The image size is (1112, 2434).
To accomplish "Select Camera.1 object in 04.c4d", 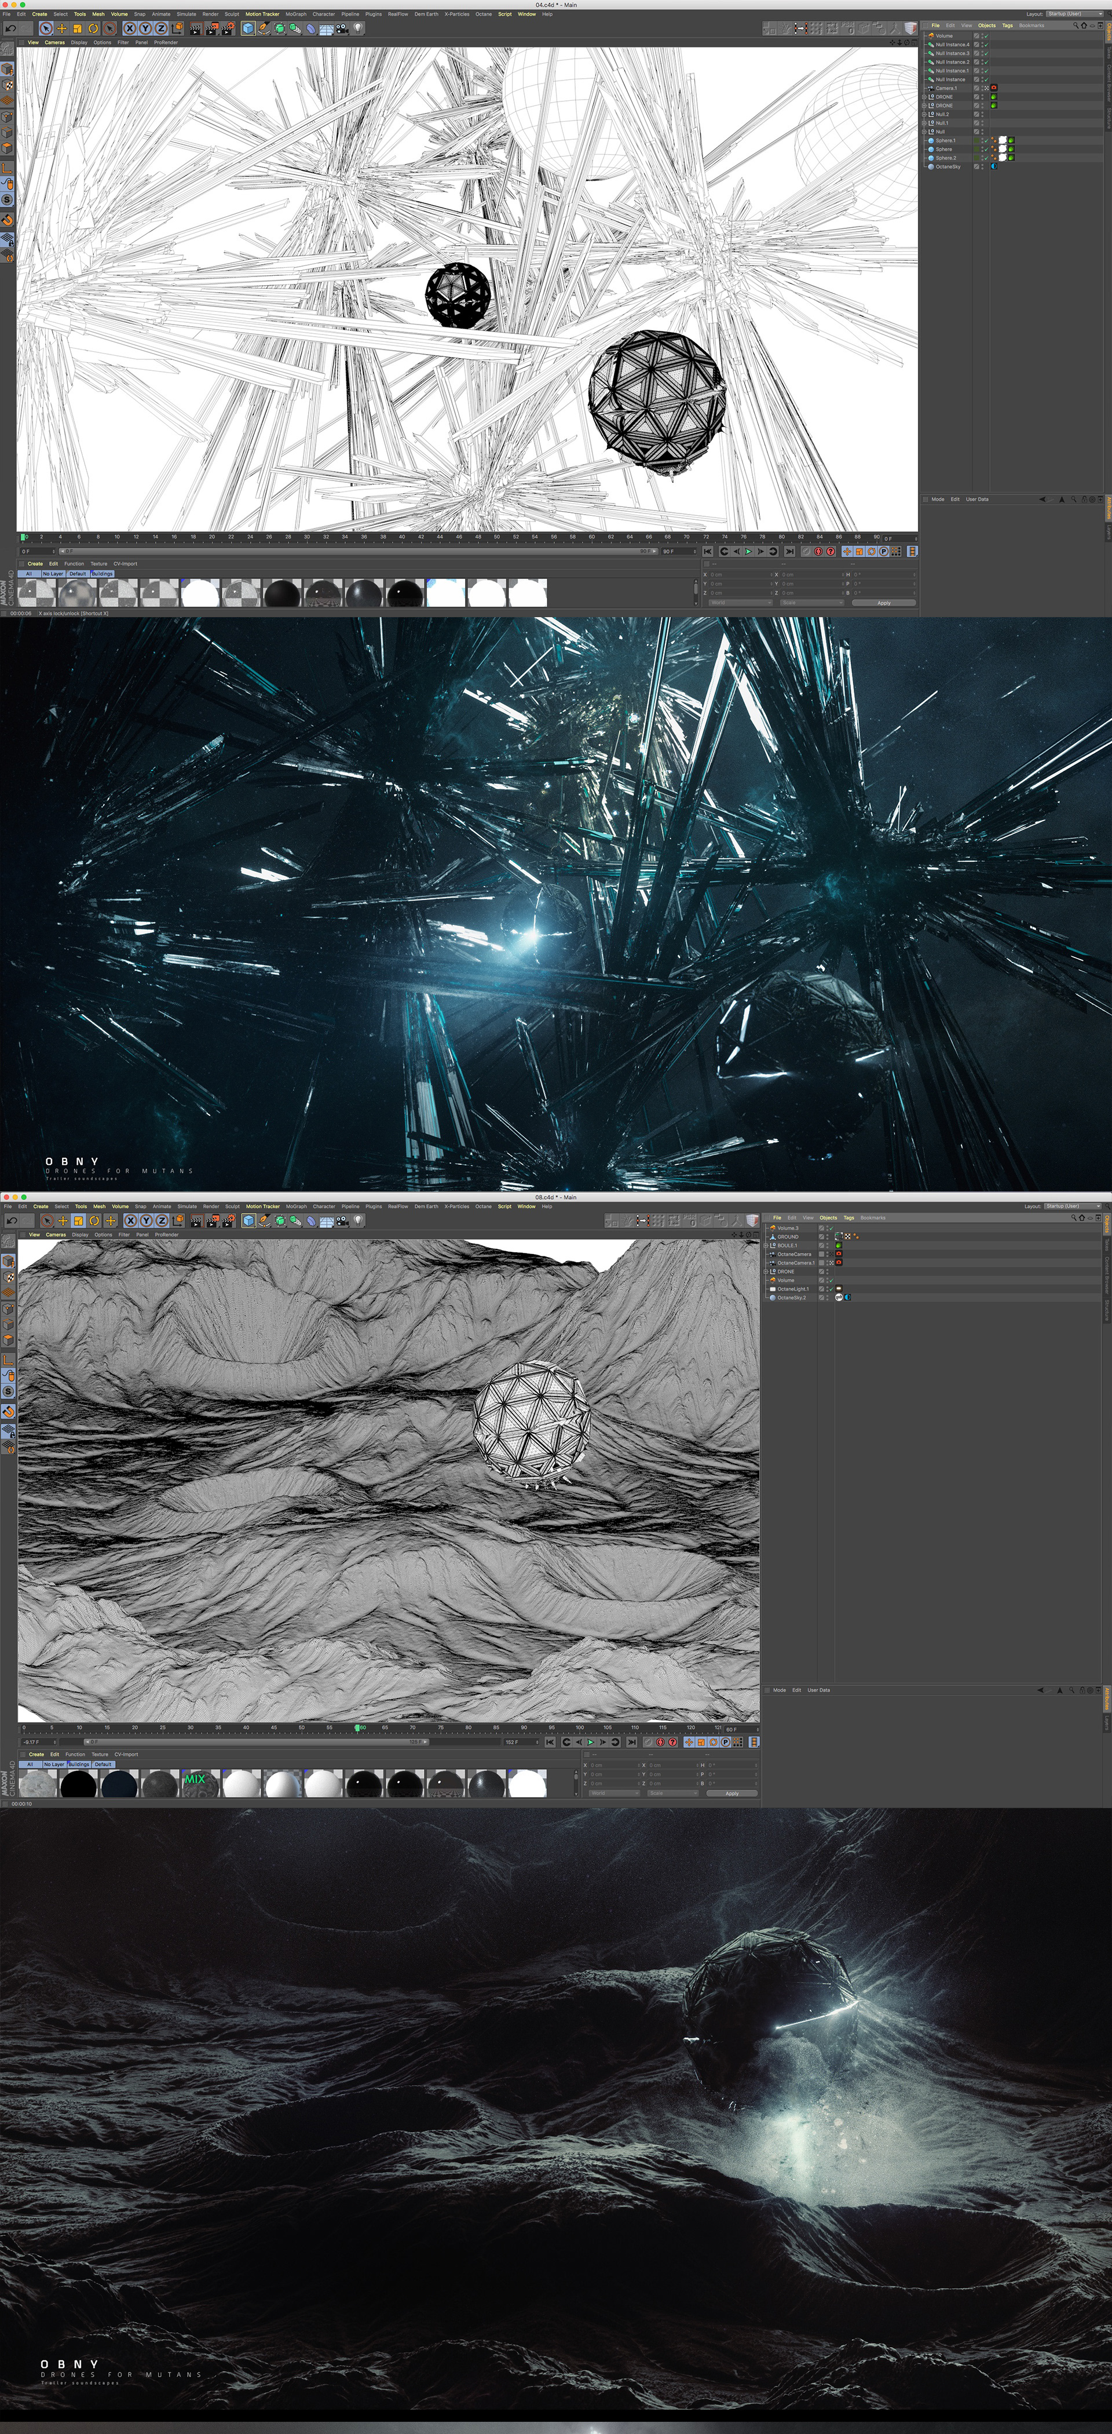I will (x=946, y=89).
